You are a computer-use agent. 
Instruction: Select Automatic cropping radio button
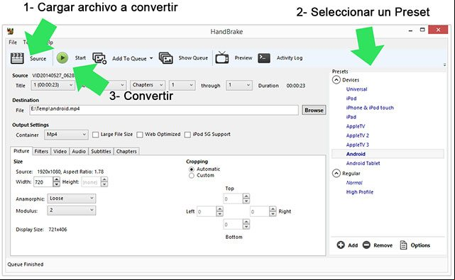click(191, 169)
